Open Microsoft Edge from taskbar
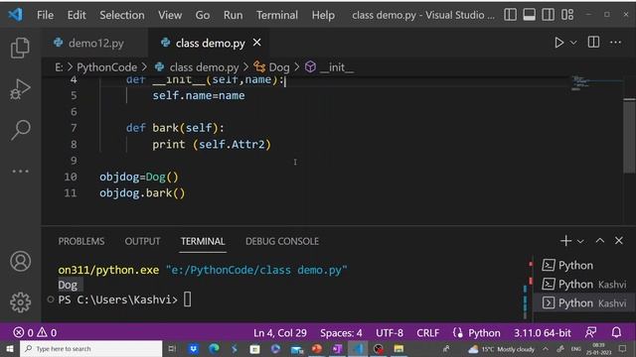The height and width of the screenshot is (357, 636). coord(214,348)
